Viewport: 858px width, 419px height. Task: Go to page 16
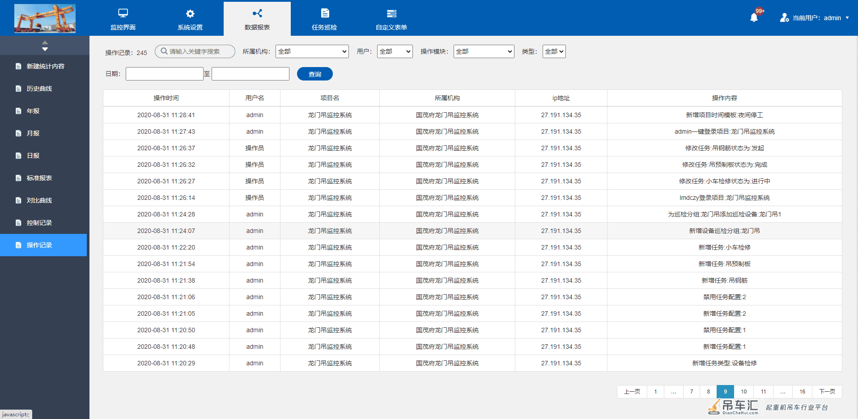tap(803, 392)
